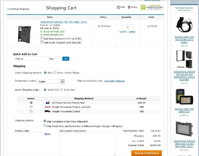
Task: Click the In Stock at East (GA) text
Action: (52, 35)
